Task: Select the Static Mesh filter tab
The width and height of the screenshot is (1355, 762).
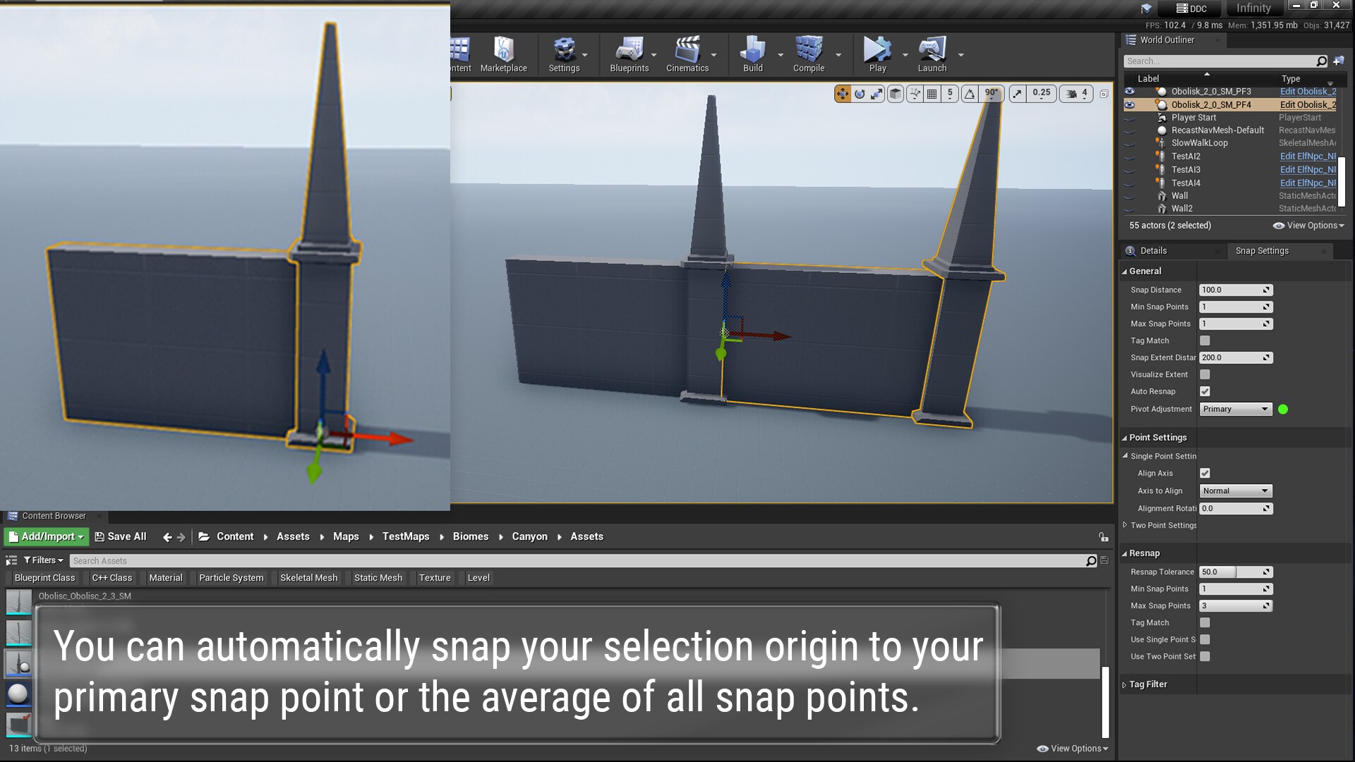Action: (378, 577)
